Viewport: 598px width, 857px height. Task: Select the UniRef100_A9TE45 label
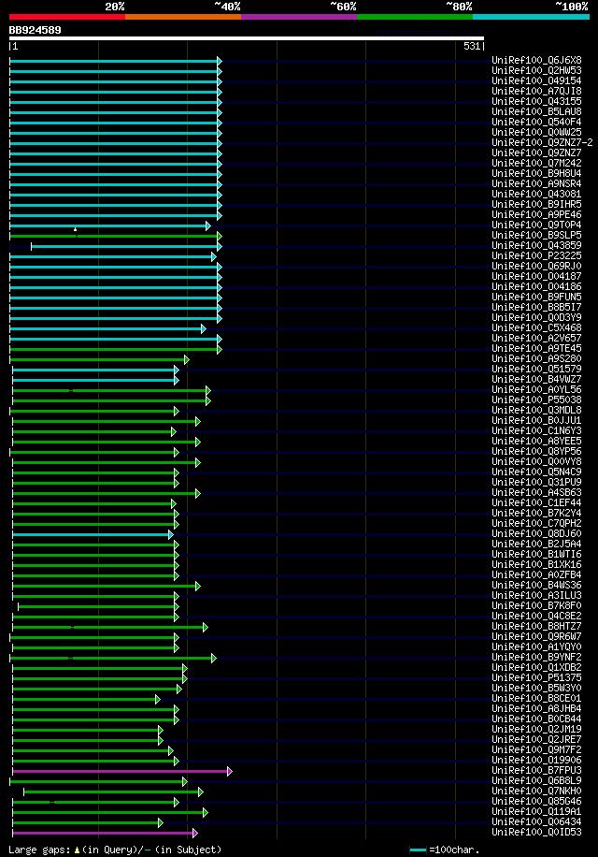tap(536, 349)
